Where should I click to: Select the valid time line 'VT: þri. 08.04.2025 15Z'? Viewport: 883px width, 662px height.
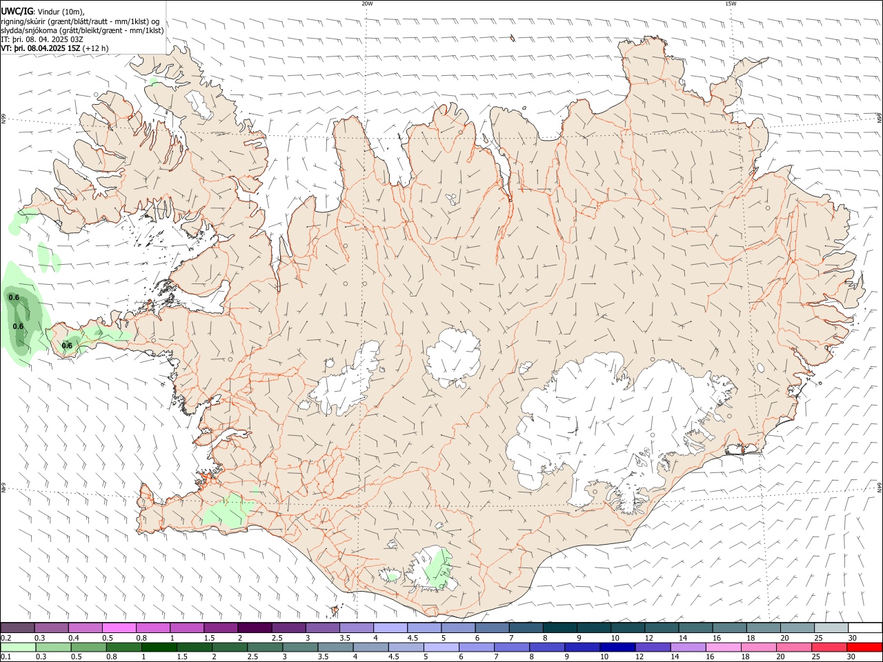pos(41,48)
